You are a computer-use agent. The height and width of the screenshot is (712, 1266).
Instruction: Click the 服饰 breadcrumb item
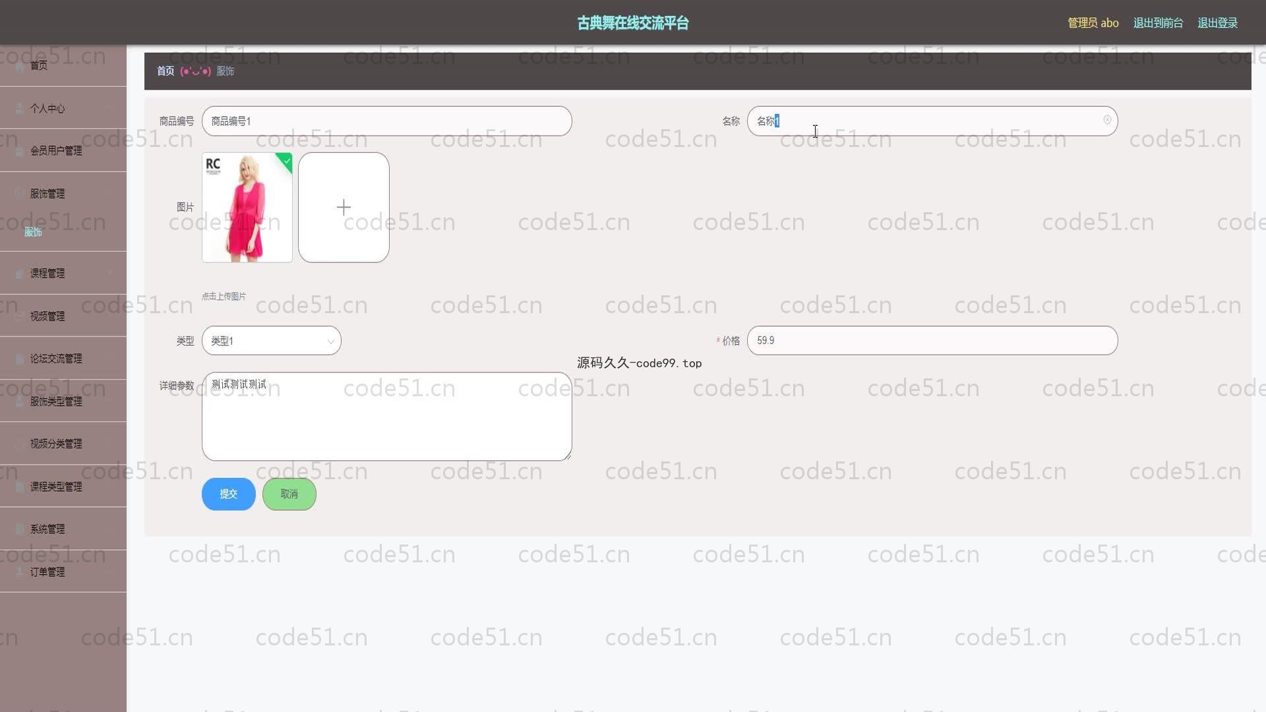[x=226, y=71]
